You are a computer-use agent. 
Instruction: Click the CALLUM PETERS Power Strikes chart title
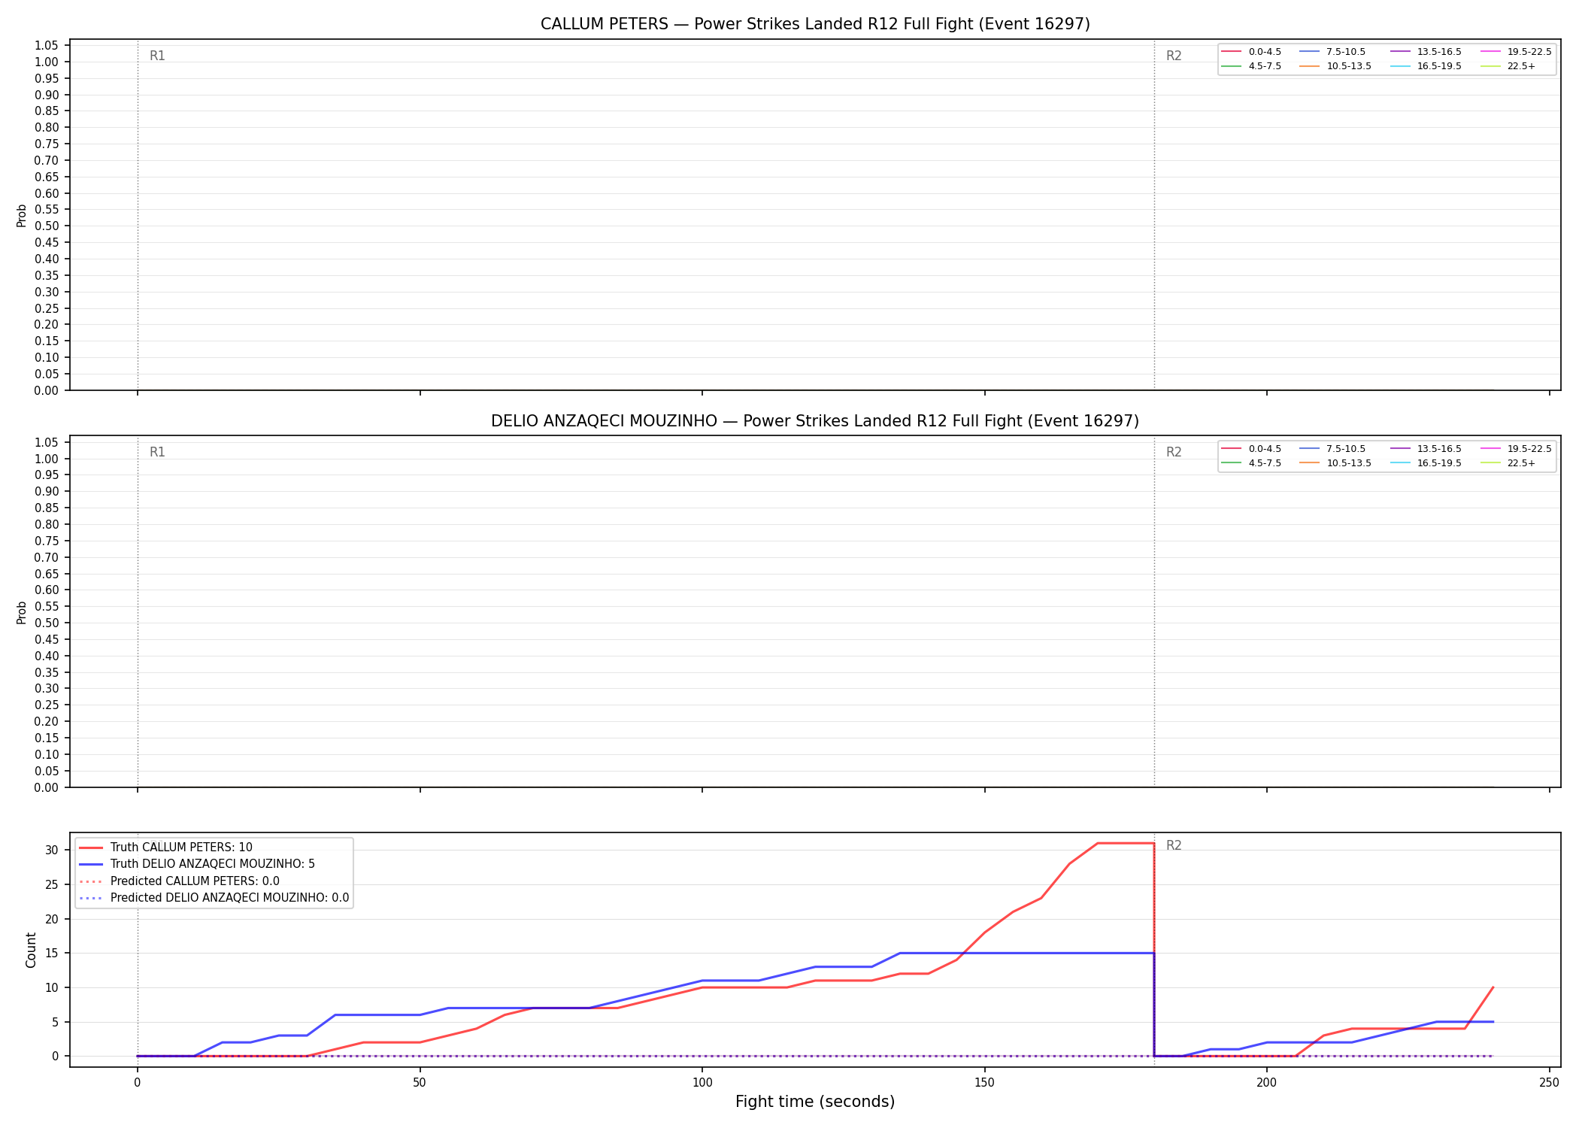(x=815, y=24)
